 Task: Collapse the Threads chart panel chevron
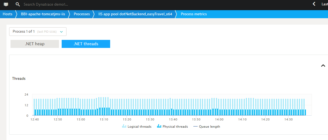pos(323,66)
